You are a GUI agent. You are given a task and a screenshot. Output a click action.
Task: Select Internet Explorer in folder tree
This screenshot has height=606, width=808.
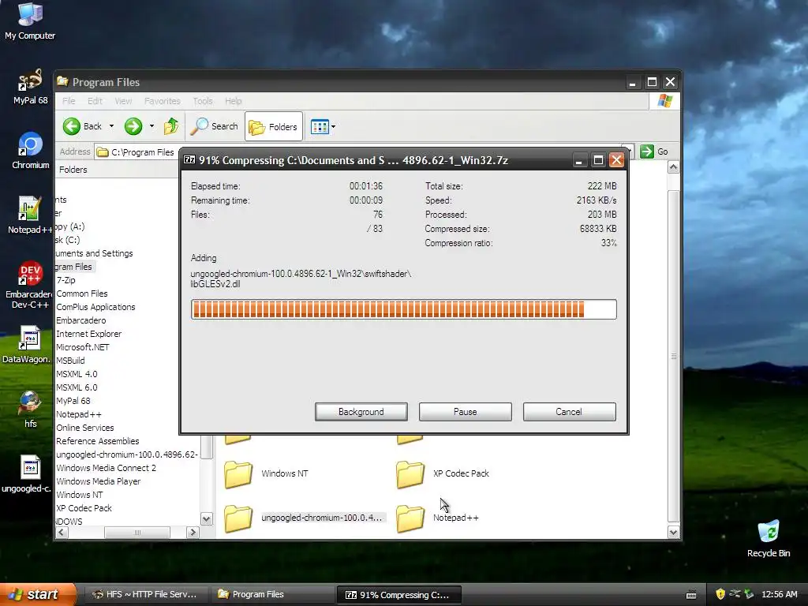pos(88,334)
